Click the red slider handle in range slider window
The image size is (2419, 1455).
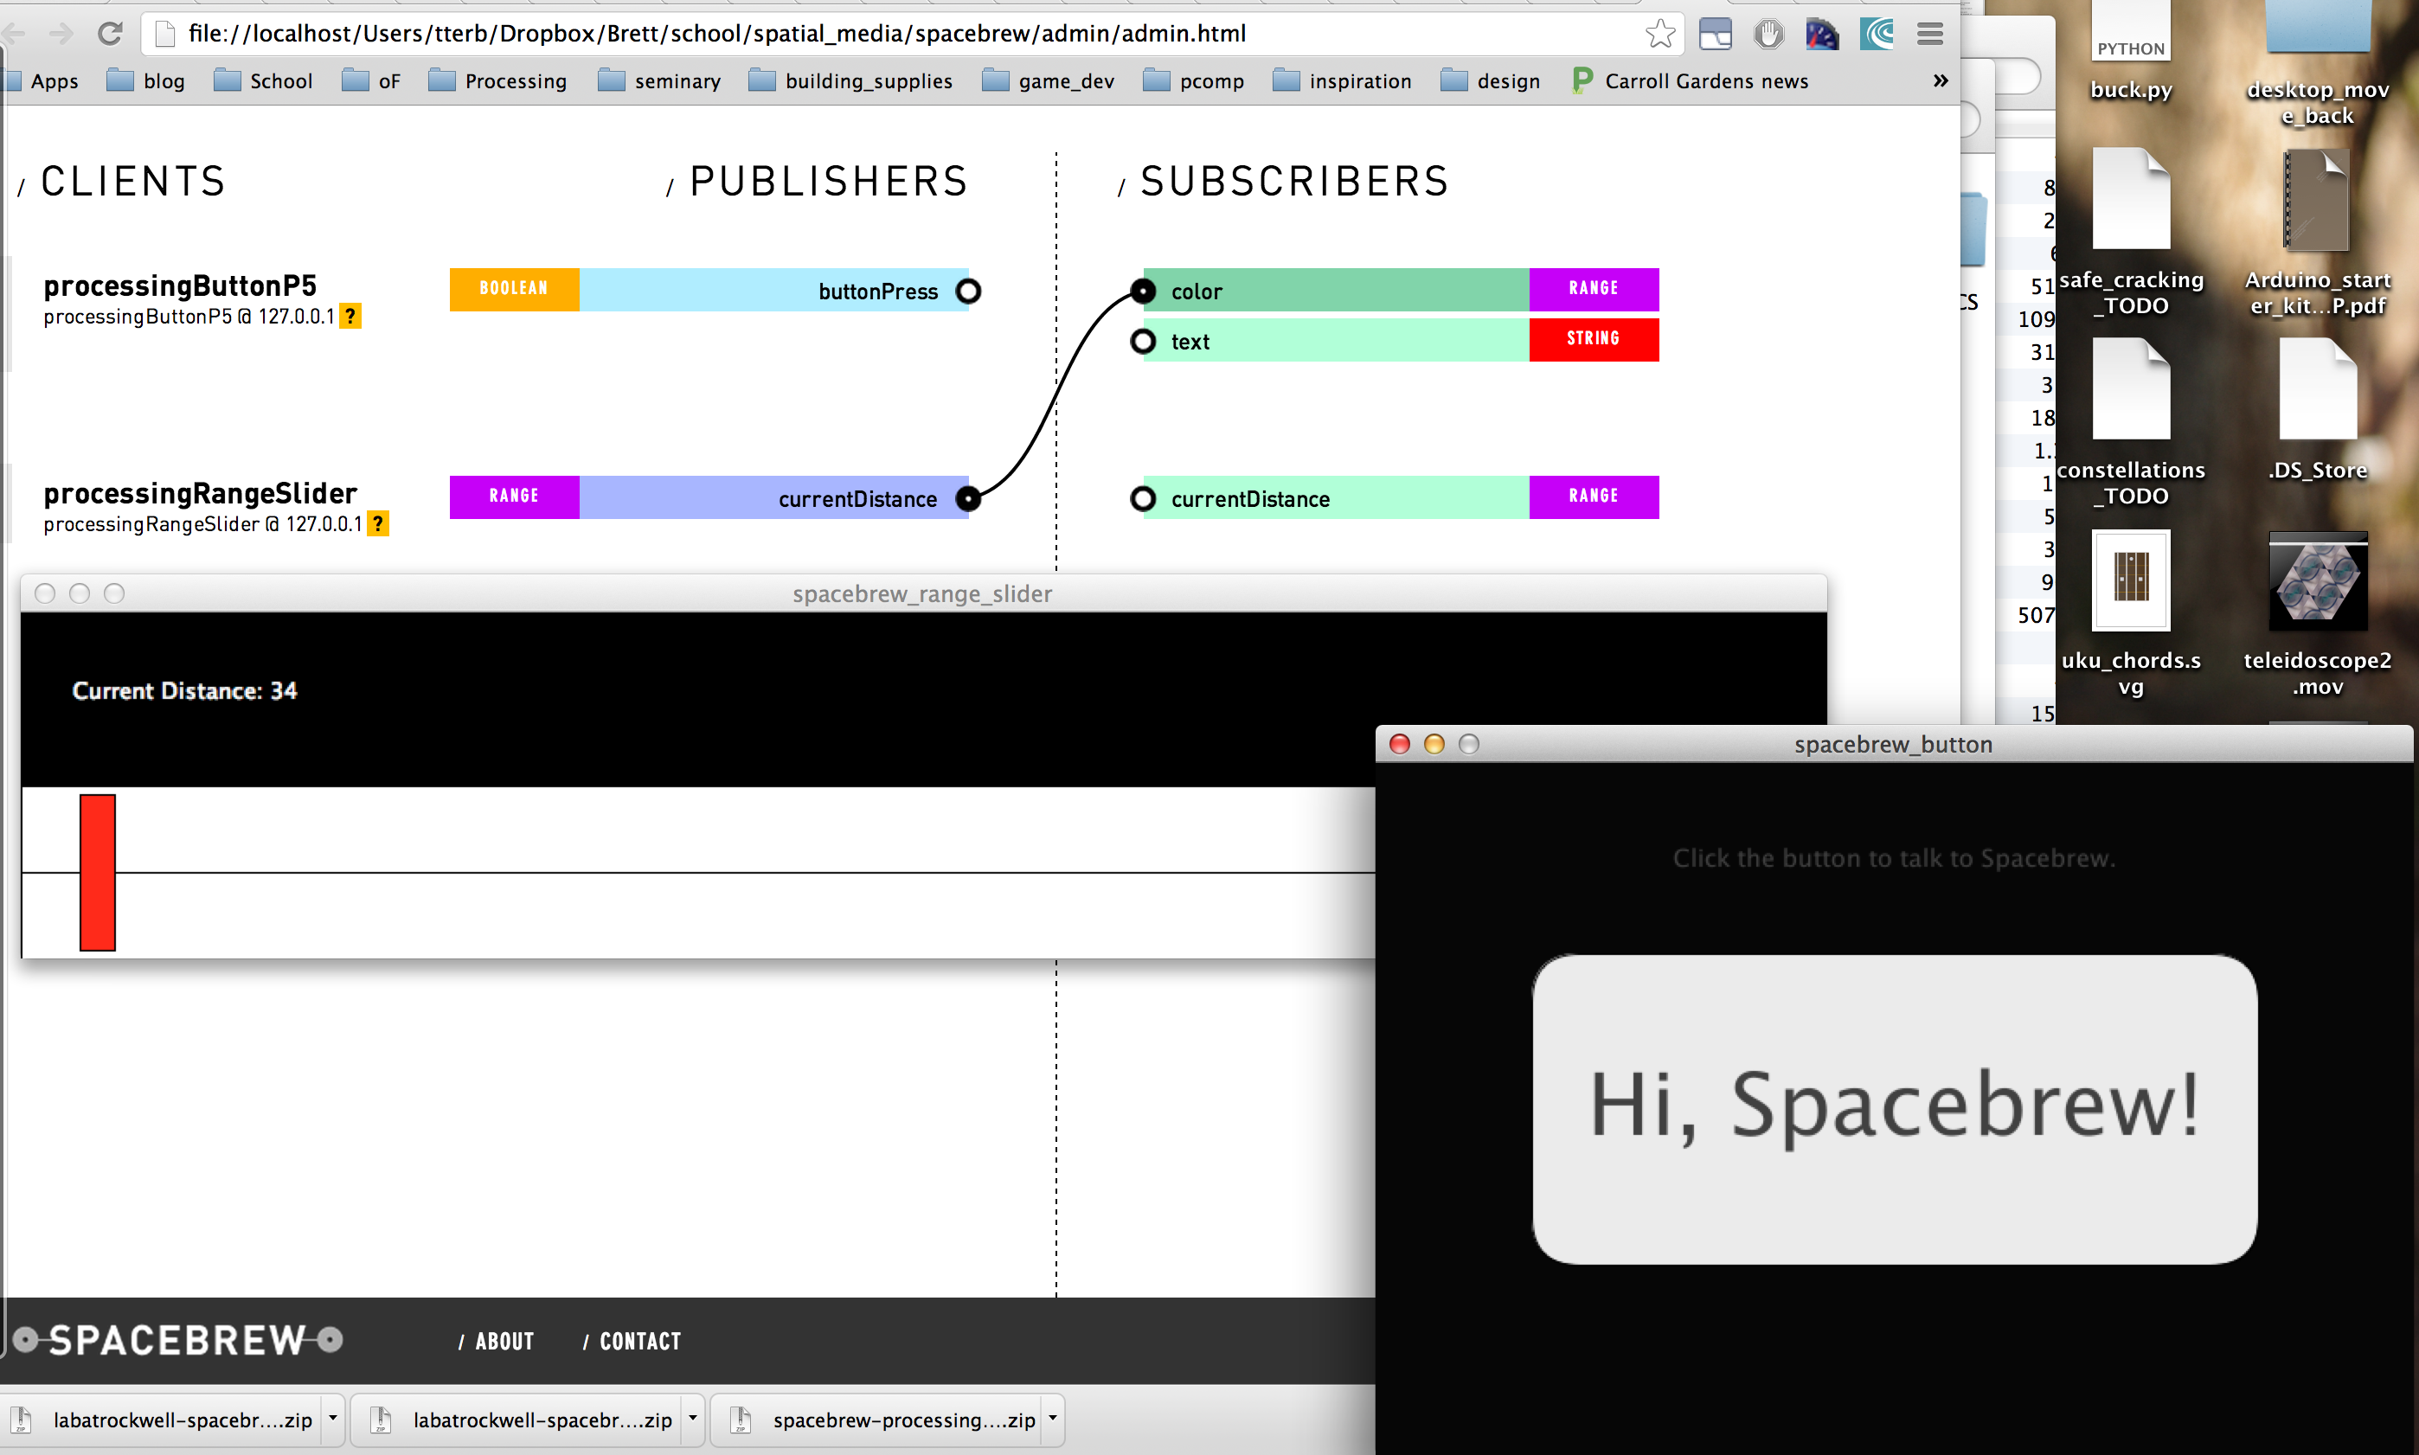(x=97, y=873)
